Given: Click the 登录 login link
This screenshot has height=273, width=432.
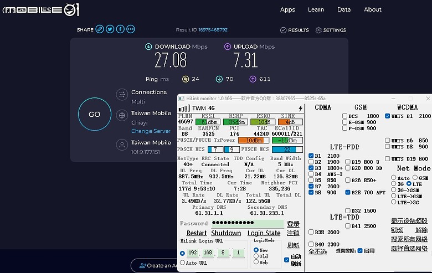Looking at the screenshot, I should tap(293, 224).
